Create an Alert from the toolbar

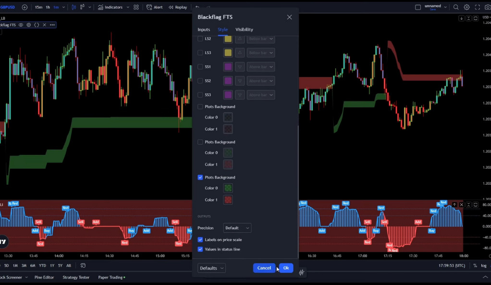coord(155,7)
